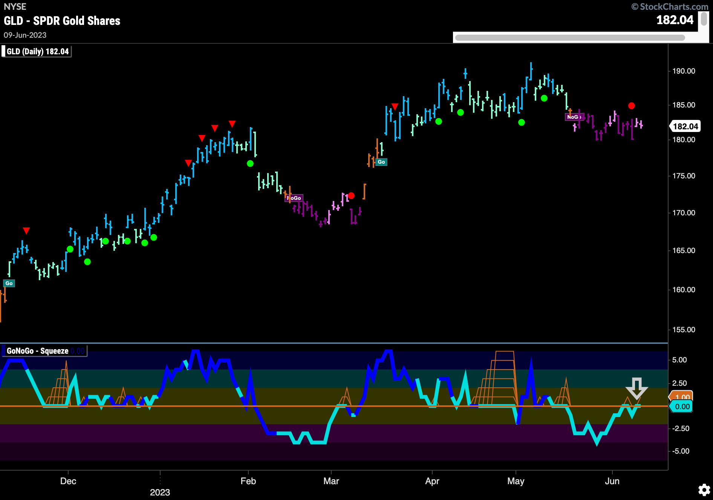Click the large 182.04 price in header

675,20
